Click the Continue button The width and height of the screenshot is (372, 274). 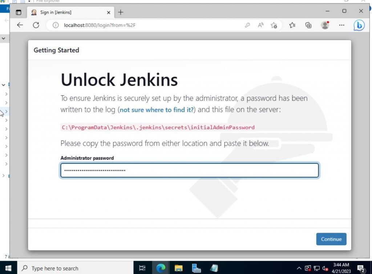331,239
